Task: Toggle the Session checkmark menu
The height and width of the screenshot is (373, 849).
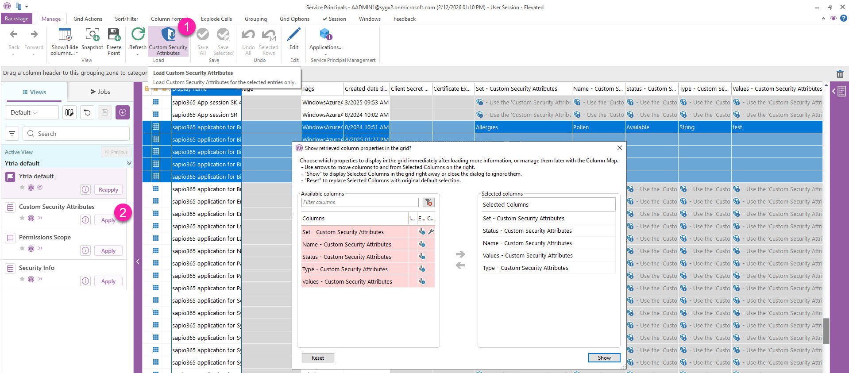Action: pyautogui.click(x=334, y=19)
